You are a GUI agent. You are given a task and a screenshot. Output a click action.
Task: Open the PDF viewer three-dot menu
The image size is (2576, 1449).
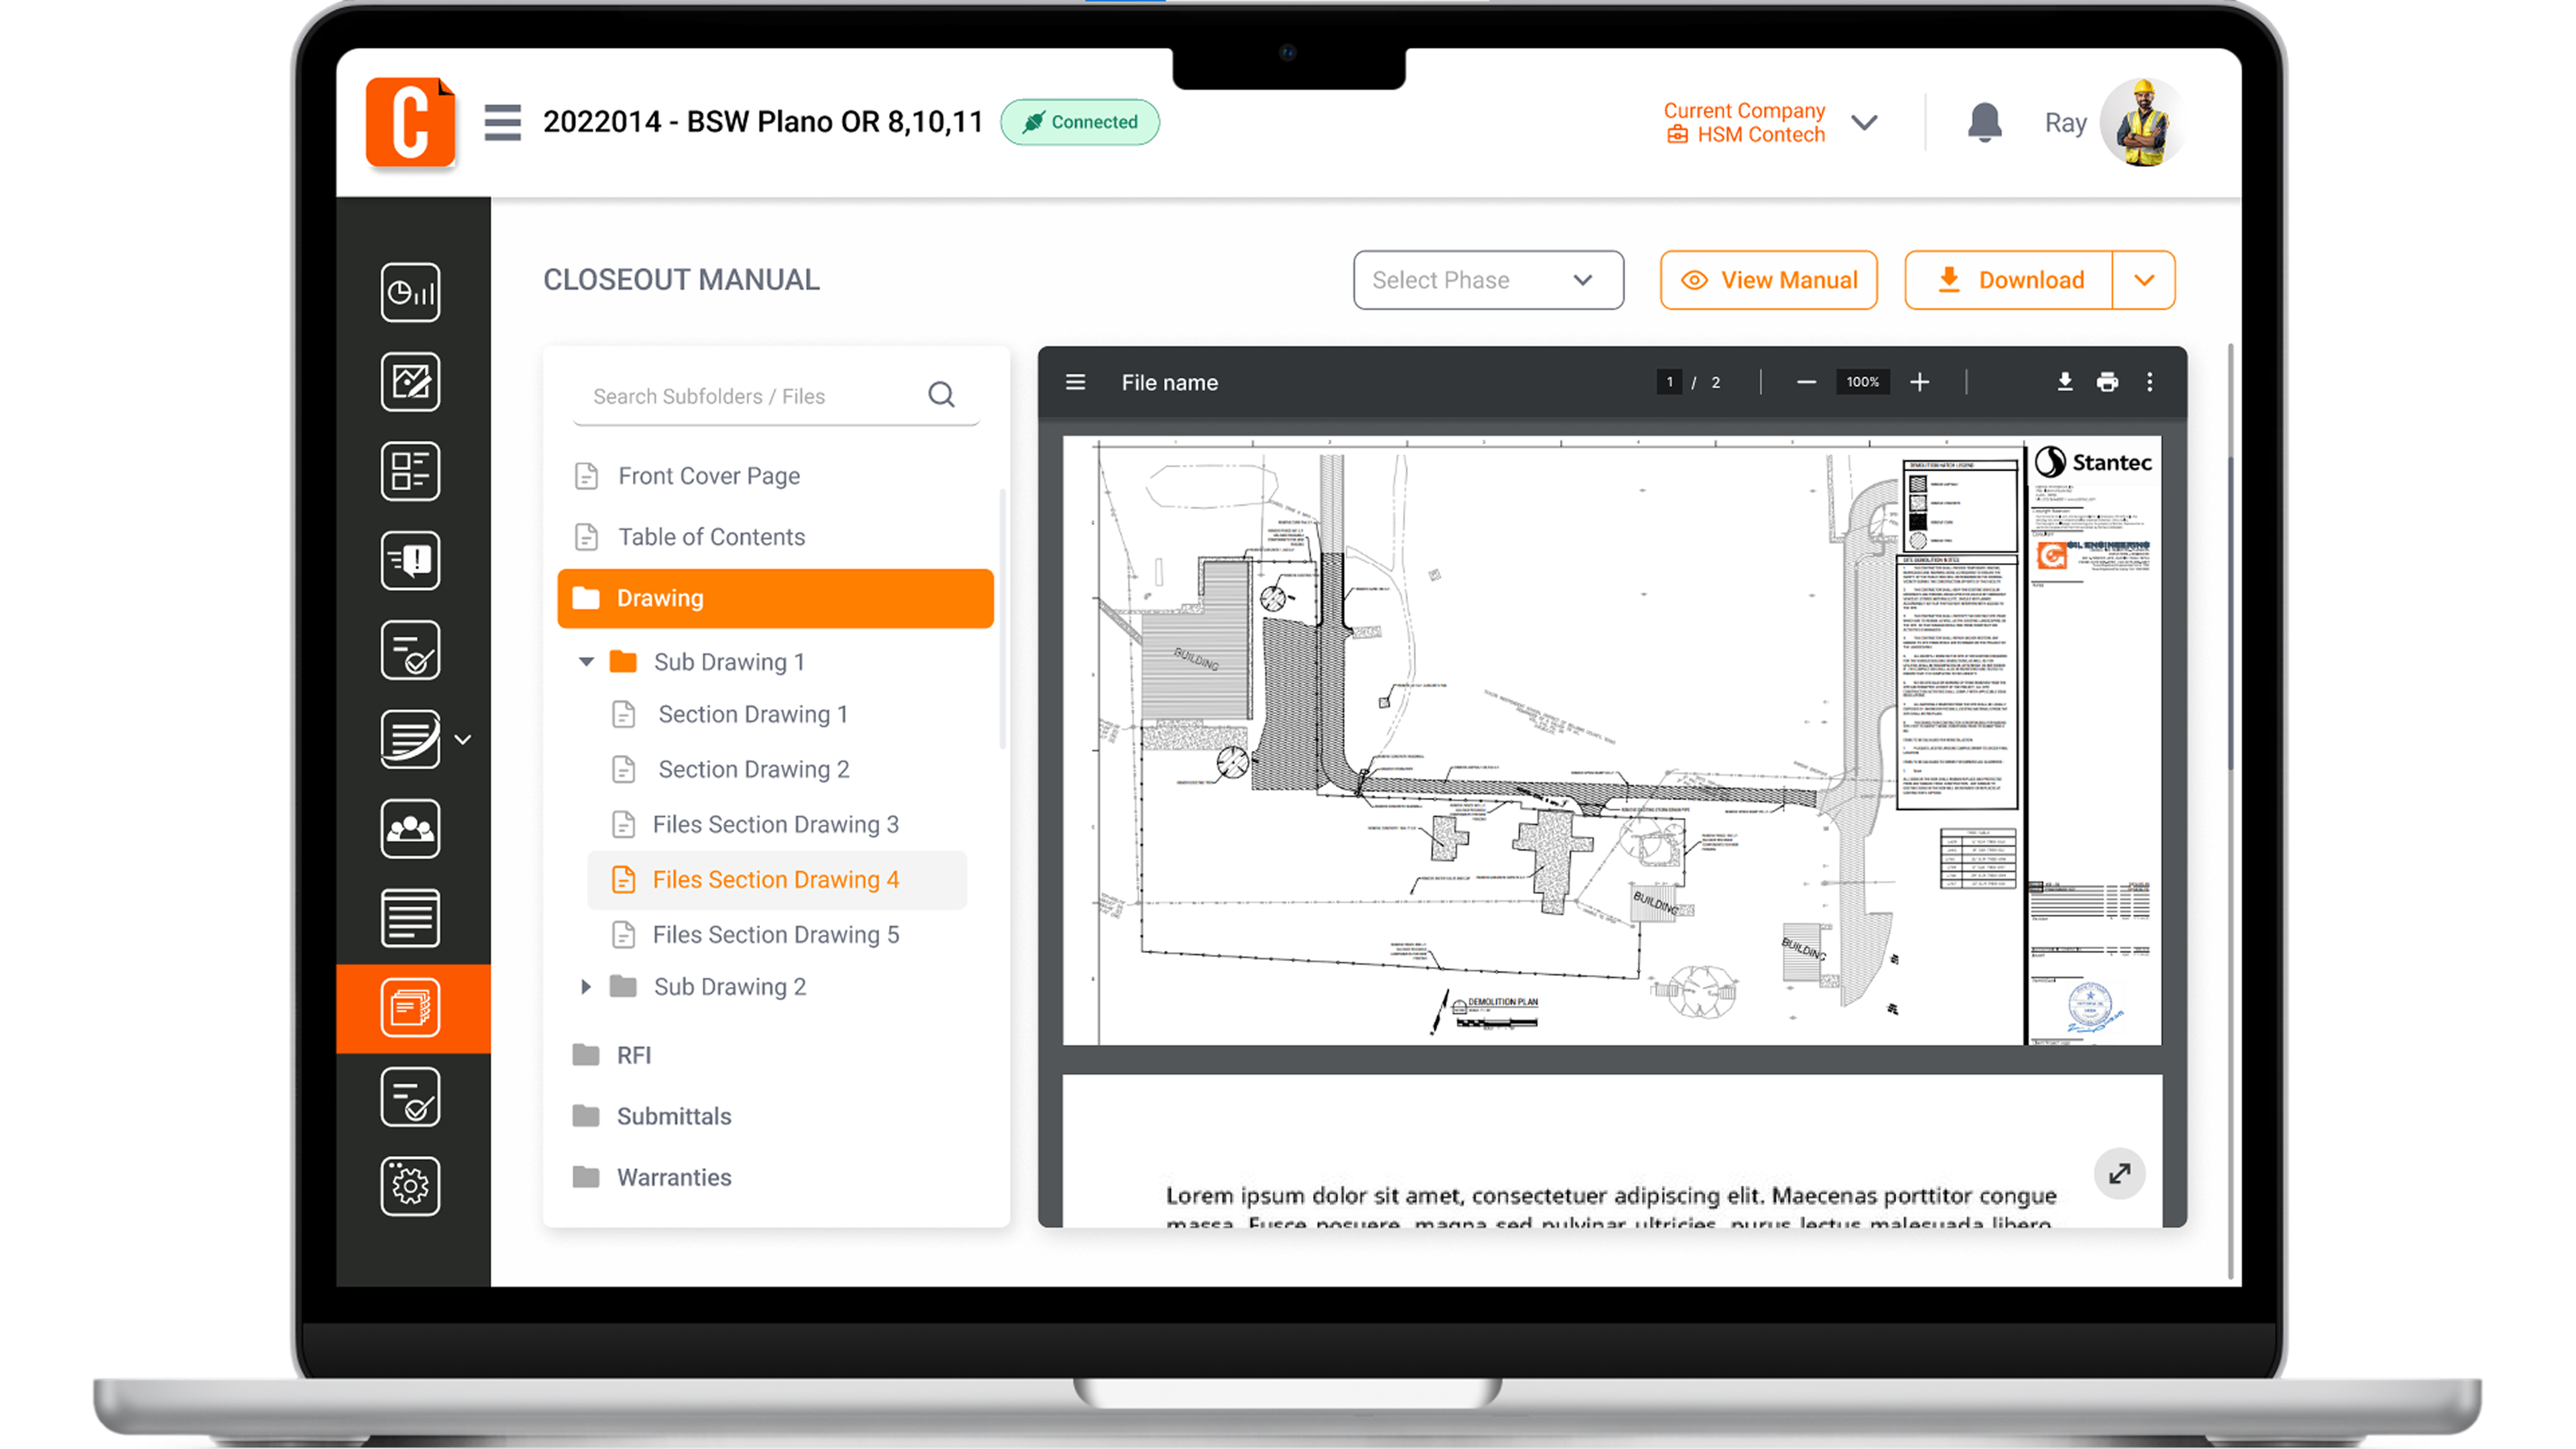pos(2149,382)
